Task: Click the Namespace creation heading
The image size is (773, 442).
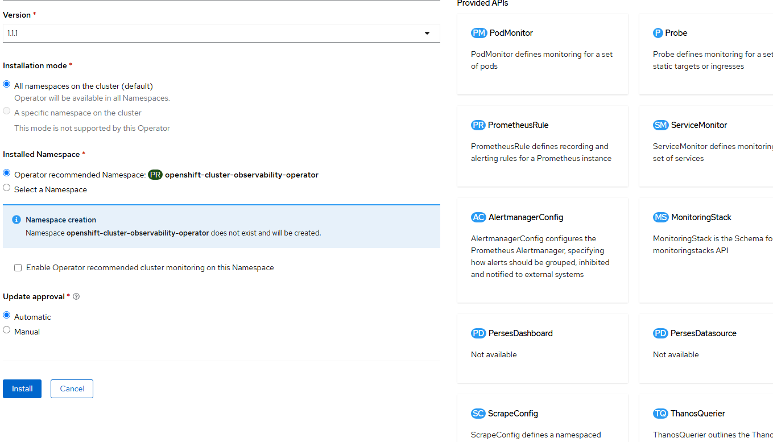Action: (61, 220)
